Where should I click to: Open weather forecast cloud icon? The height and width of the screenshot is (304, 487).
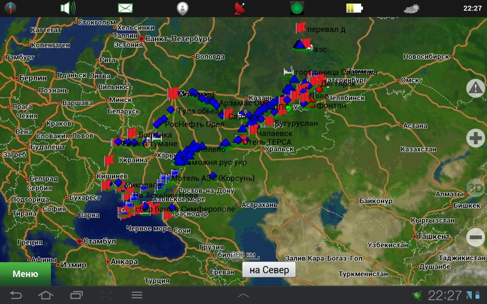[411, 8]
